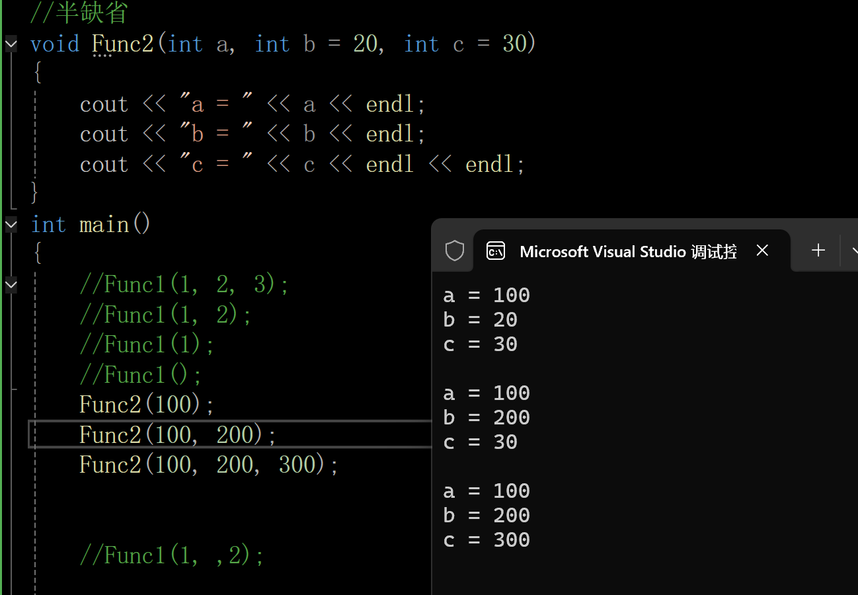Collapse the commented Func1 calls block
Image resolution: width=858 pixels, height=595 pixels.
11,285
